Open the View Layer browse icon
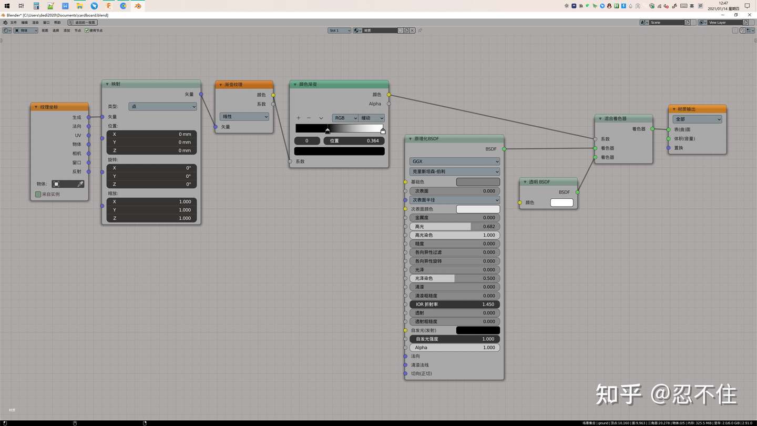 (703, 23)
